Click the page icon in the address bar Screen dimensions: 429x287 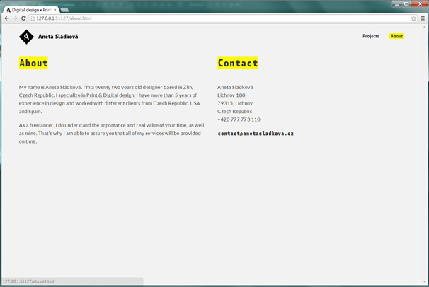click(33, 18)
